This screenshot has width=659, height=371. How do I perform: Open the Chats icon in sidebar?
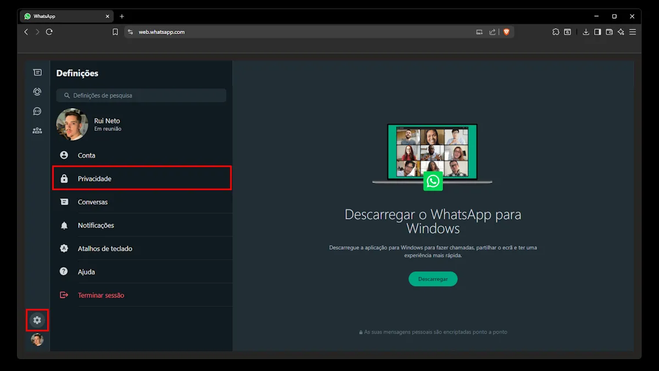pos(37,73)
